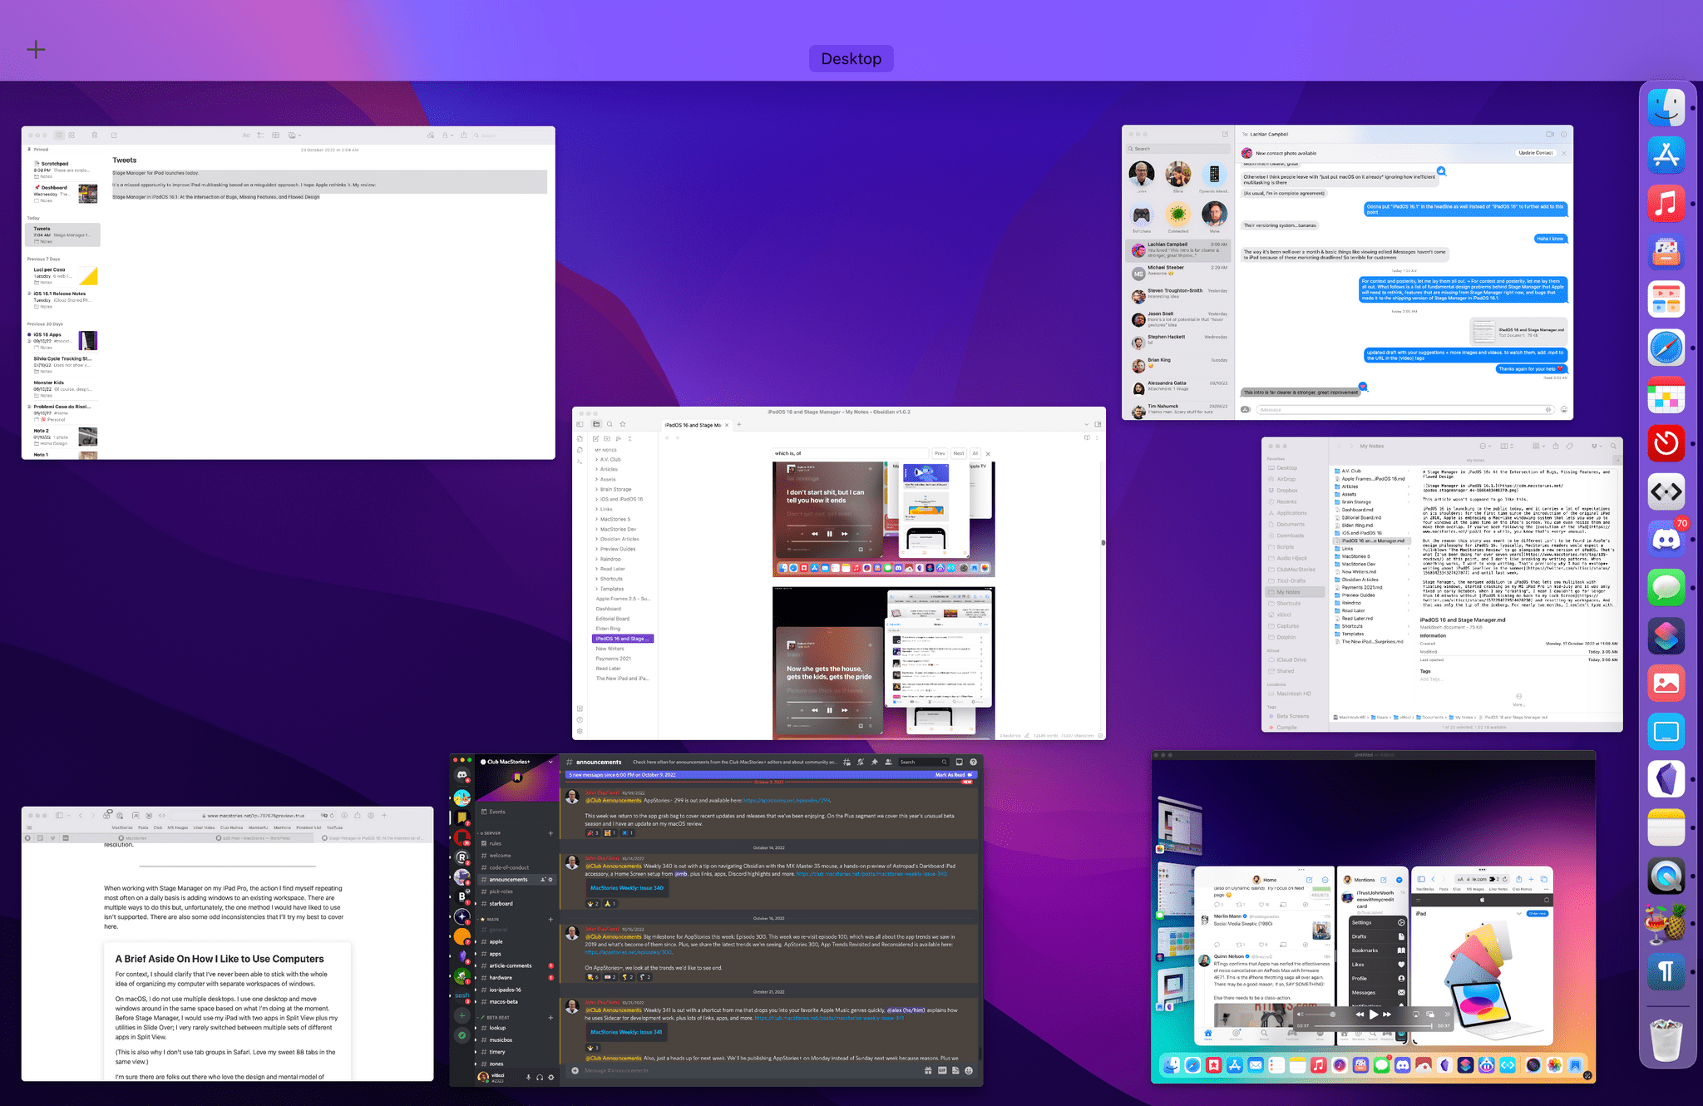1703x1106 pixels.
Task: Open Finder action menu dropdown
Action: coord(1485,446)
